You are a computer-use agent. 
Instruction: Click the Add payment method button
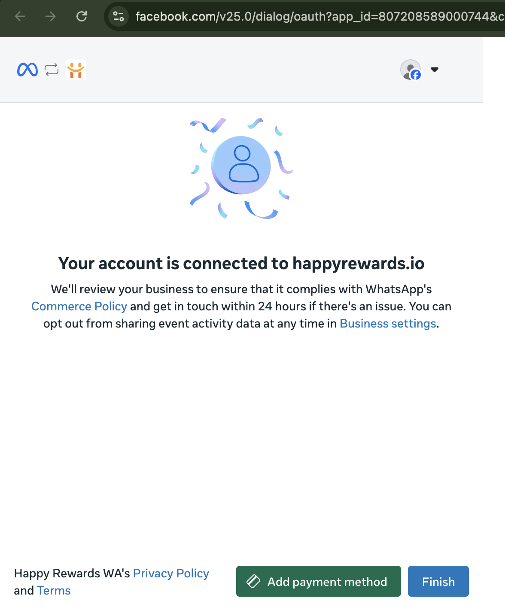tap(319, 581)
